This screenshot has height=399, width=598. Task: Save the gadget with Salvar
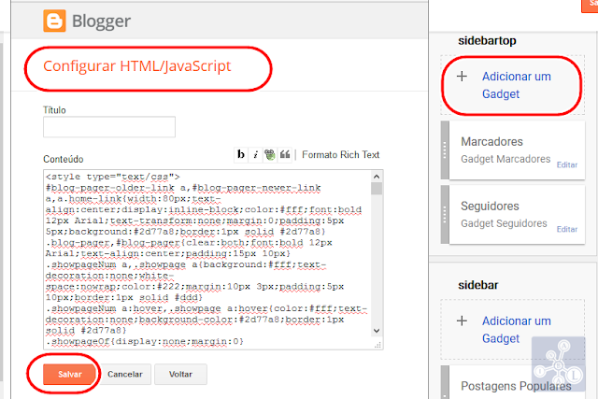(x=69, y=374)
